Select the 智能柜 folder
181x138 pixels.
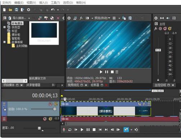point(16,39)
